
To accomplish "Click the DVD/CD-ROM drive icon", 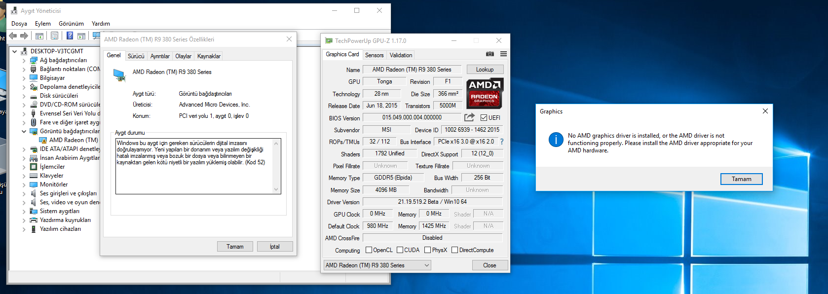I will (x=34, y=105).
